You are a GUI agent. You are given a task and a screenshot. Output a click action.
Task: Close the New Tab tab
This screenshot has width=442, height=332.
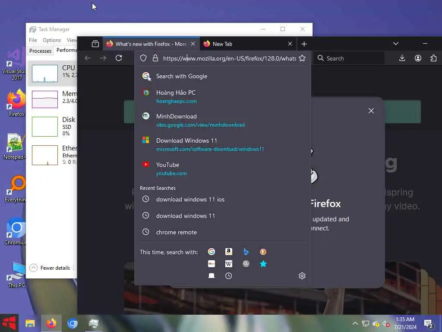point(290,44)
